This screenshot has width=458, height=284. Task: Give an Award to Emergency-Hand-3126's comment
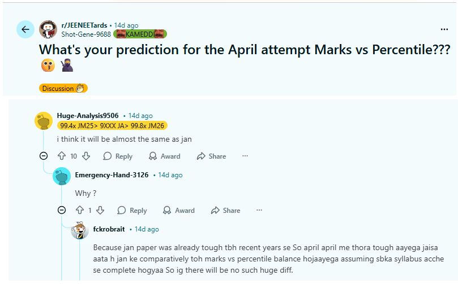(x=178, y=211)
